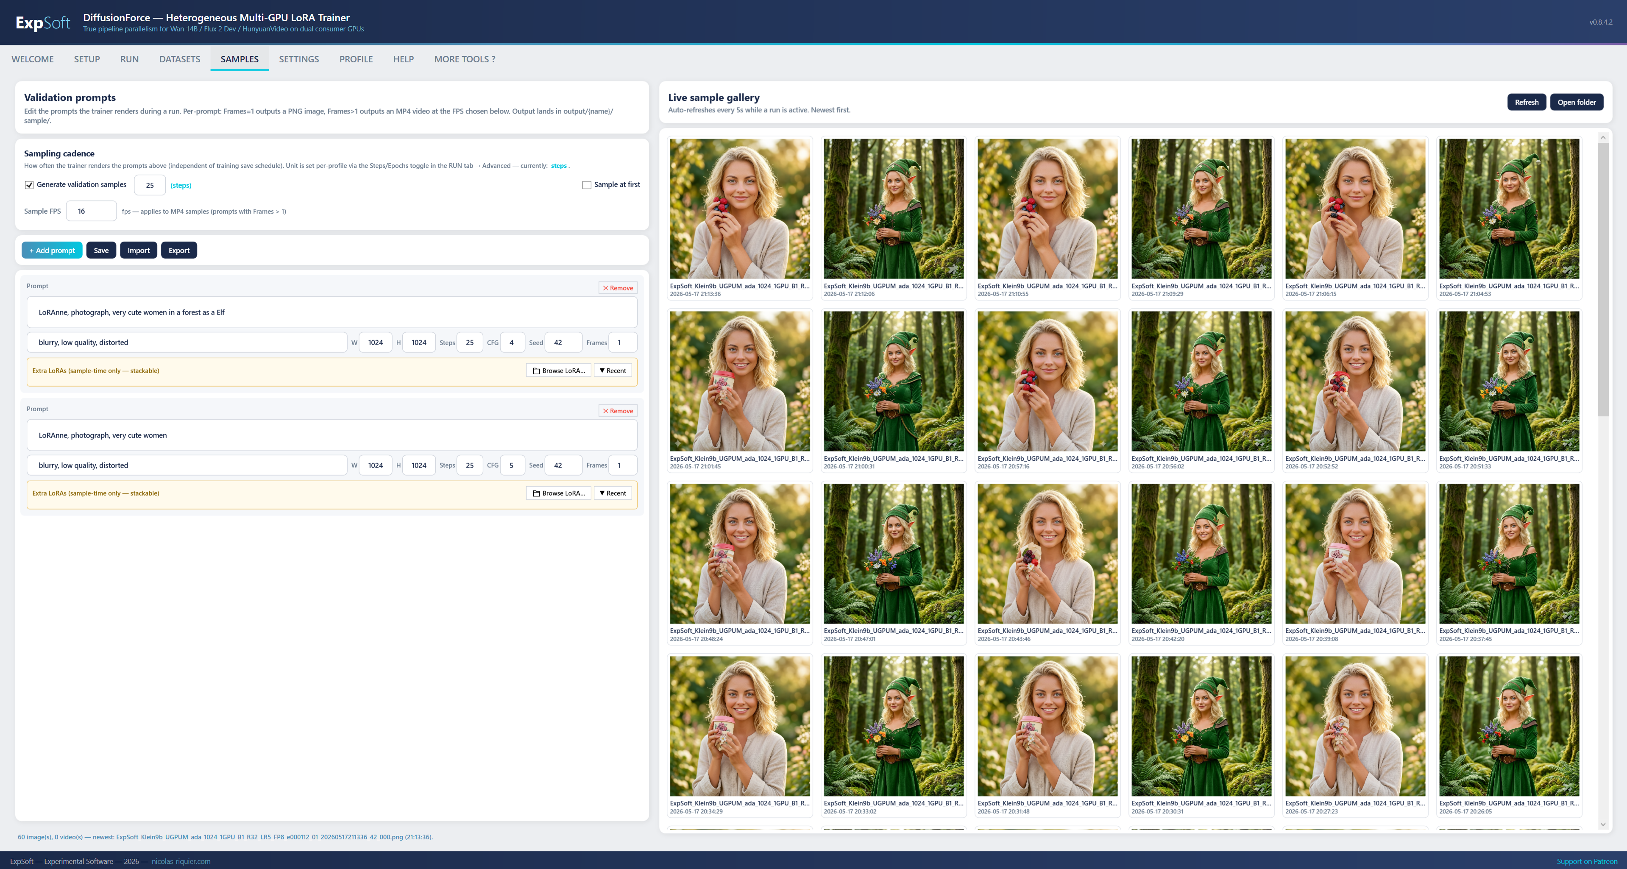Screen dimensions: 1627x869
Task: Open sample thumbnail dated 21:10:55
Action: tap(1047, 209)
